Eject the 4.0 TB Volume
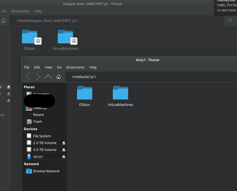The width and height of the screenshot is (237, 191). click(x=64, y=150)
